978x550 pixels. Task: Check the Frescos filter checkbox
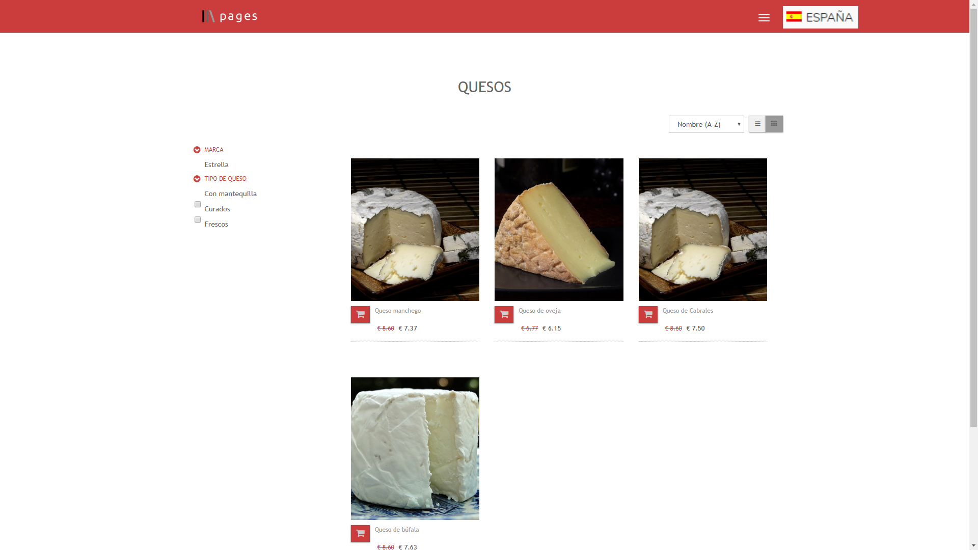[198, 219]
